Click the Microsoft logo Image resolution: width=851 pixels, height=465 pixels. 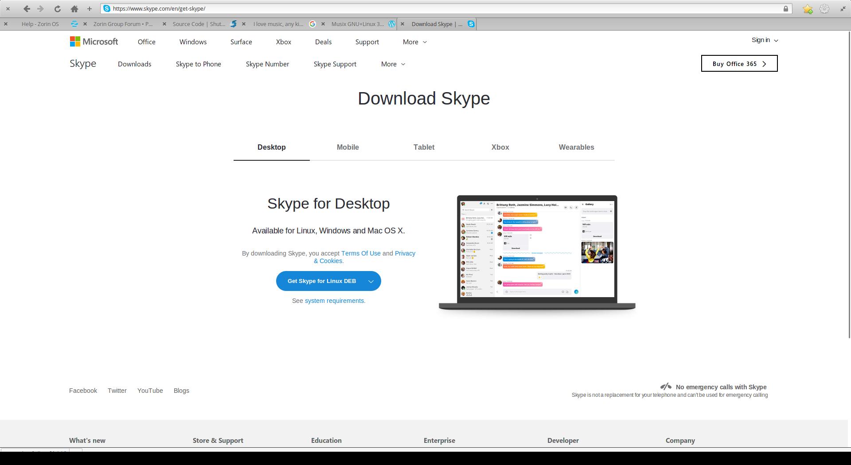(94, 42)
